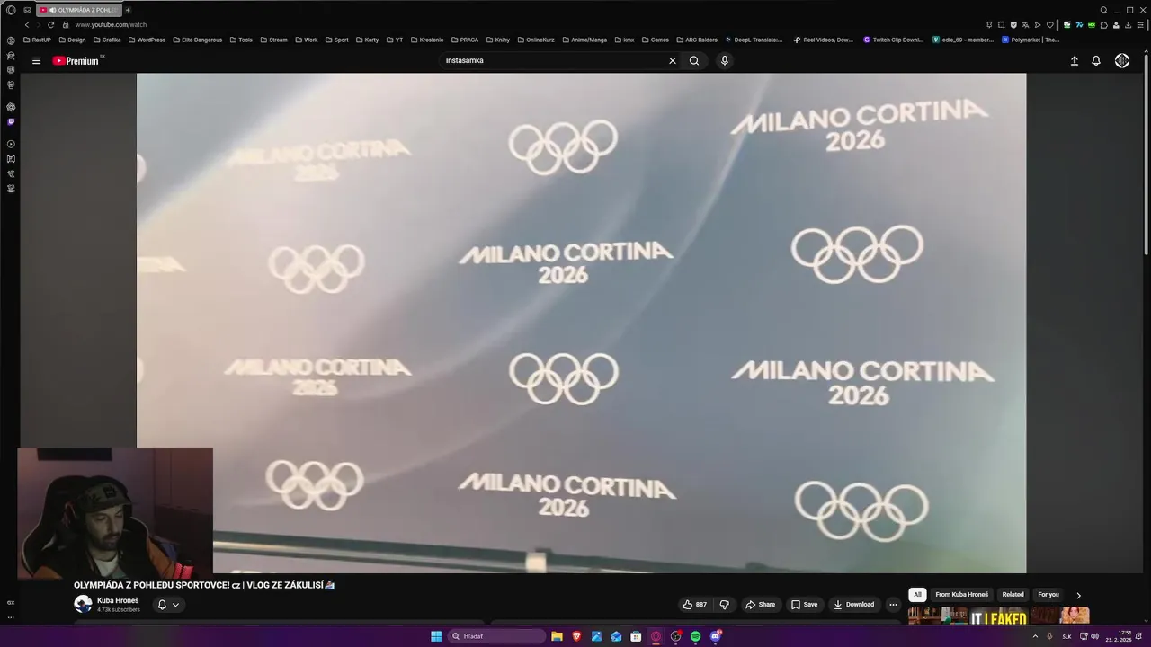Screen dimensions: 1151x647
Task: Click the Milano Cortina video player
Action: point(581,323)
